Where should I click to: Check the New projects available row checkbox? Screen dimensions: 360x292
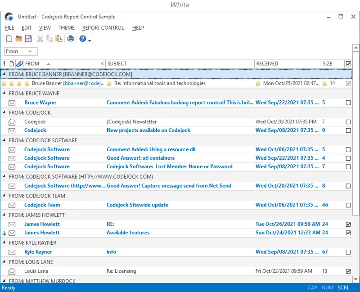coord(348,130)
